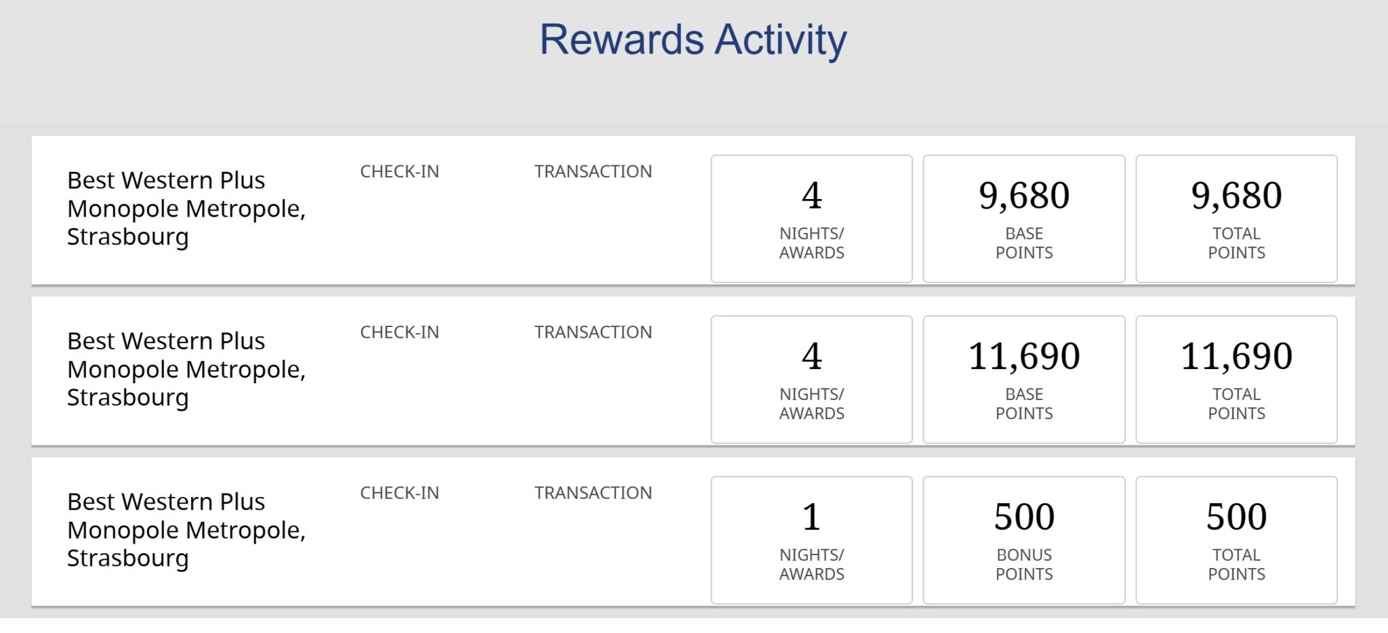Select the 11,690 Total Points box
This screenshot has width=1388, height=633.
coord(1236,379)
